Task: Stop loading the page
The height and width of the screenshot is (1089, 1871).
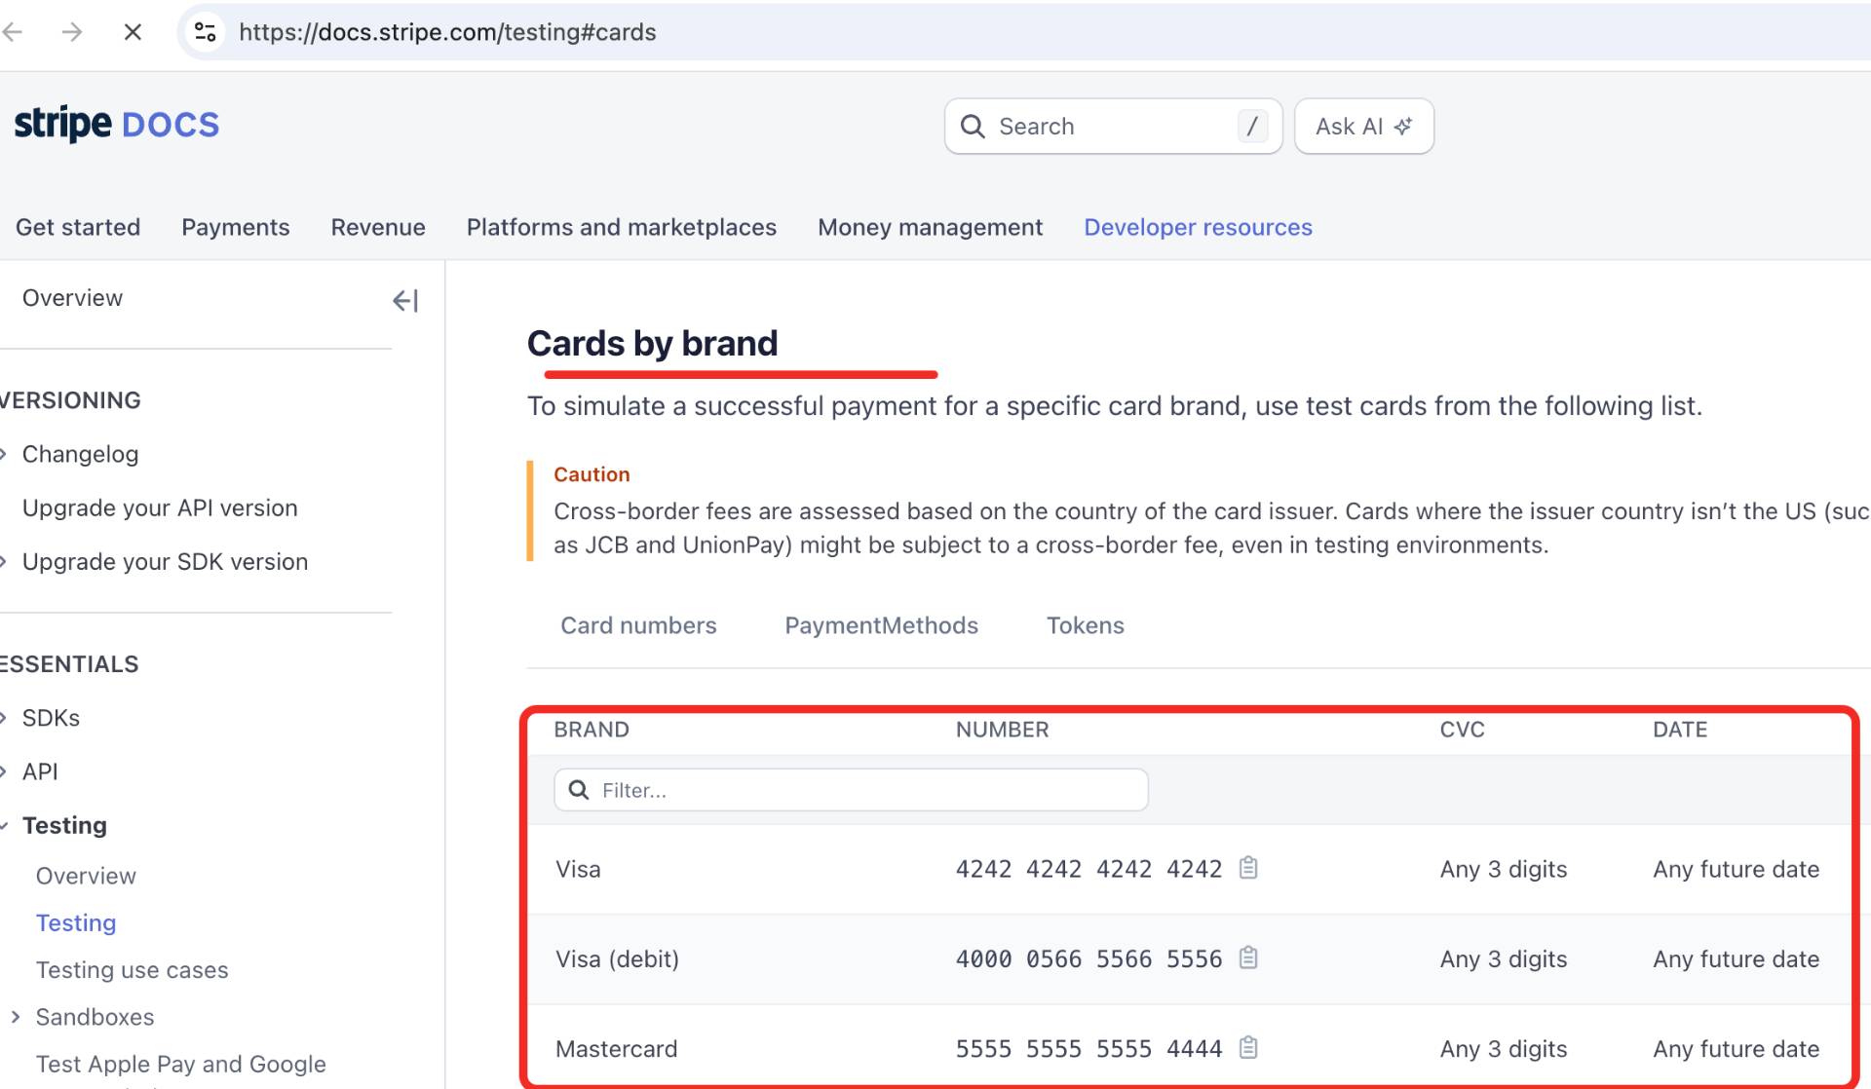Action: click(x=133, y=32)
